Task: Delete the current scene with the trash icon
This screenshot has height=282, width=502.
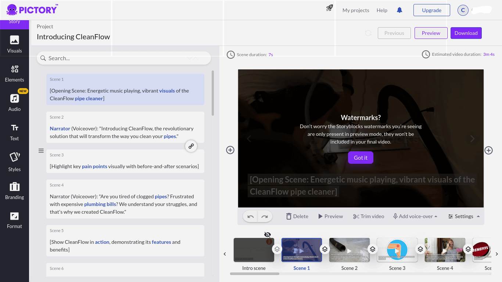Action: click(297, 216)
